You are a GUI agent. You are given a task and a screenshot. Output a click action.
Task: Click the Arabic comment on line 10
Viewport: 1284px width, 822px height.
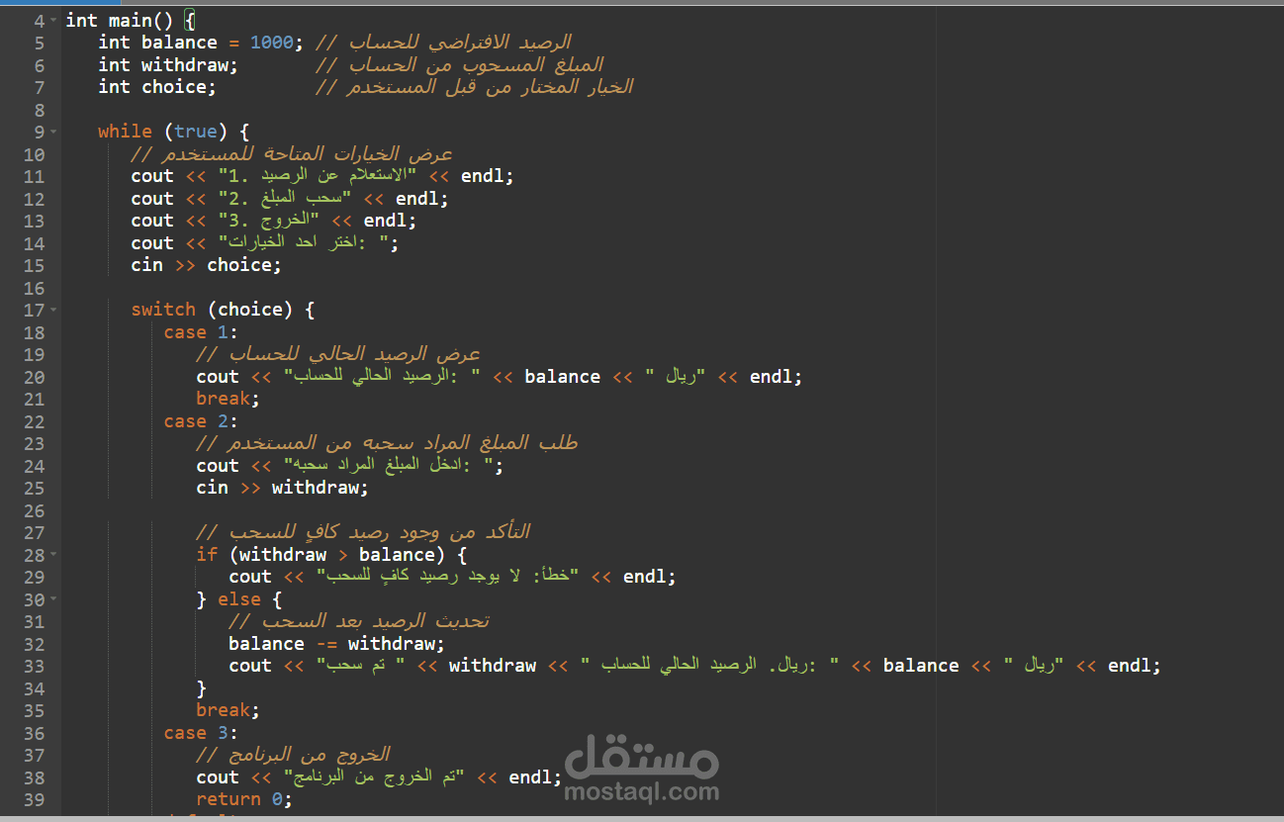(292, 154)
